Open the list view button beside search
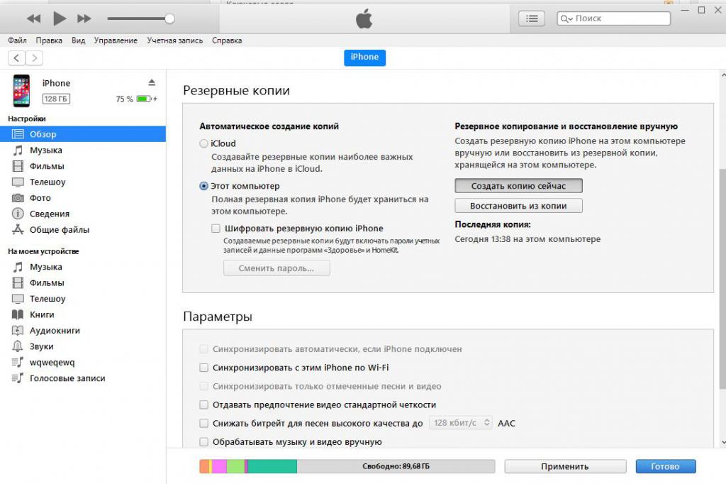726x484 pixels. point(532,18)
